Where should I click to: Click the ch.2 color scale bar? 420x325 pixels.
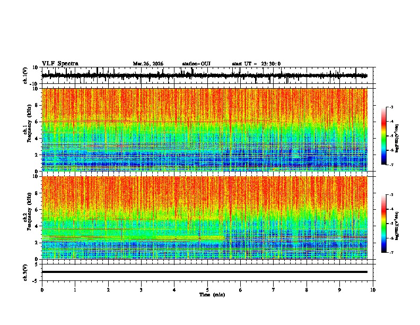pos(383,224)
